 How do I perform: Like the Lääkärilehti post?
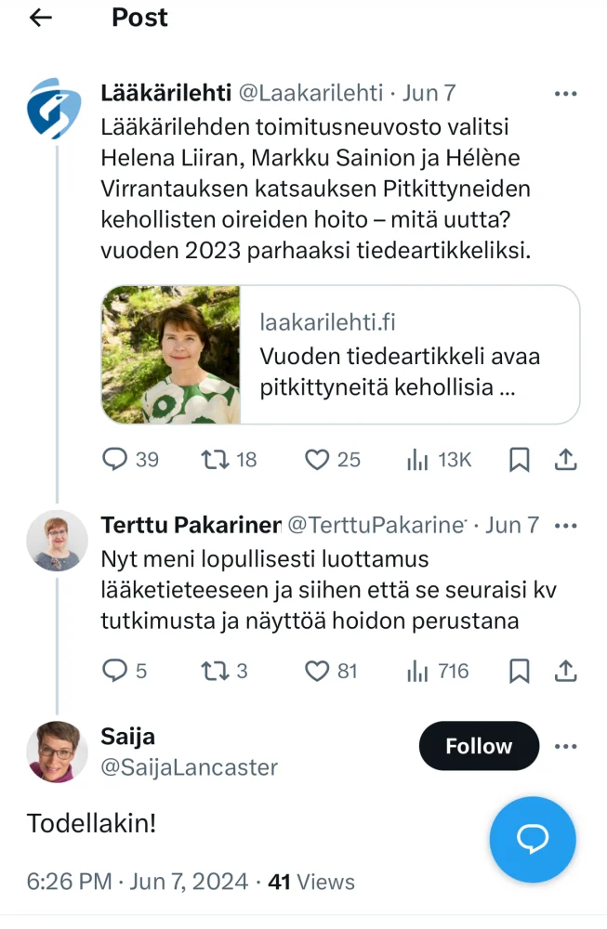318,459
